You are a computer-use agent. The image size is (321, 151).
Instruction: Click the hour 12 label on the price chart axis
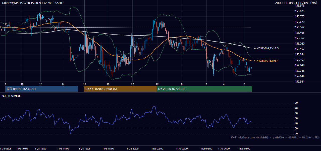(40, 84)
